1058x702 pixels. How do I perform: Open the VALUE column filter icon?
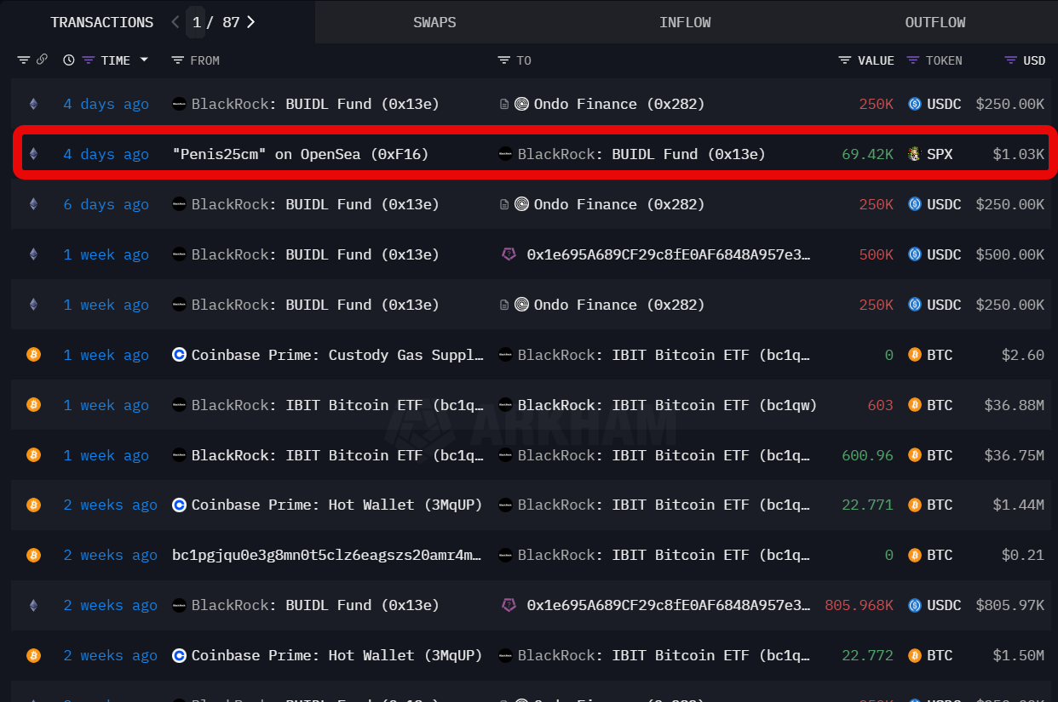click(844, 60)
